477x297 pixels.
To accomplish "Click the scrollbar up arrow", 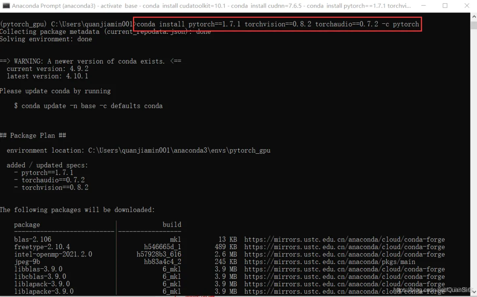I will click(474, 17).
